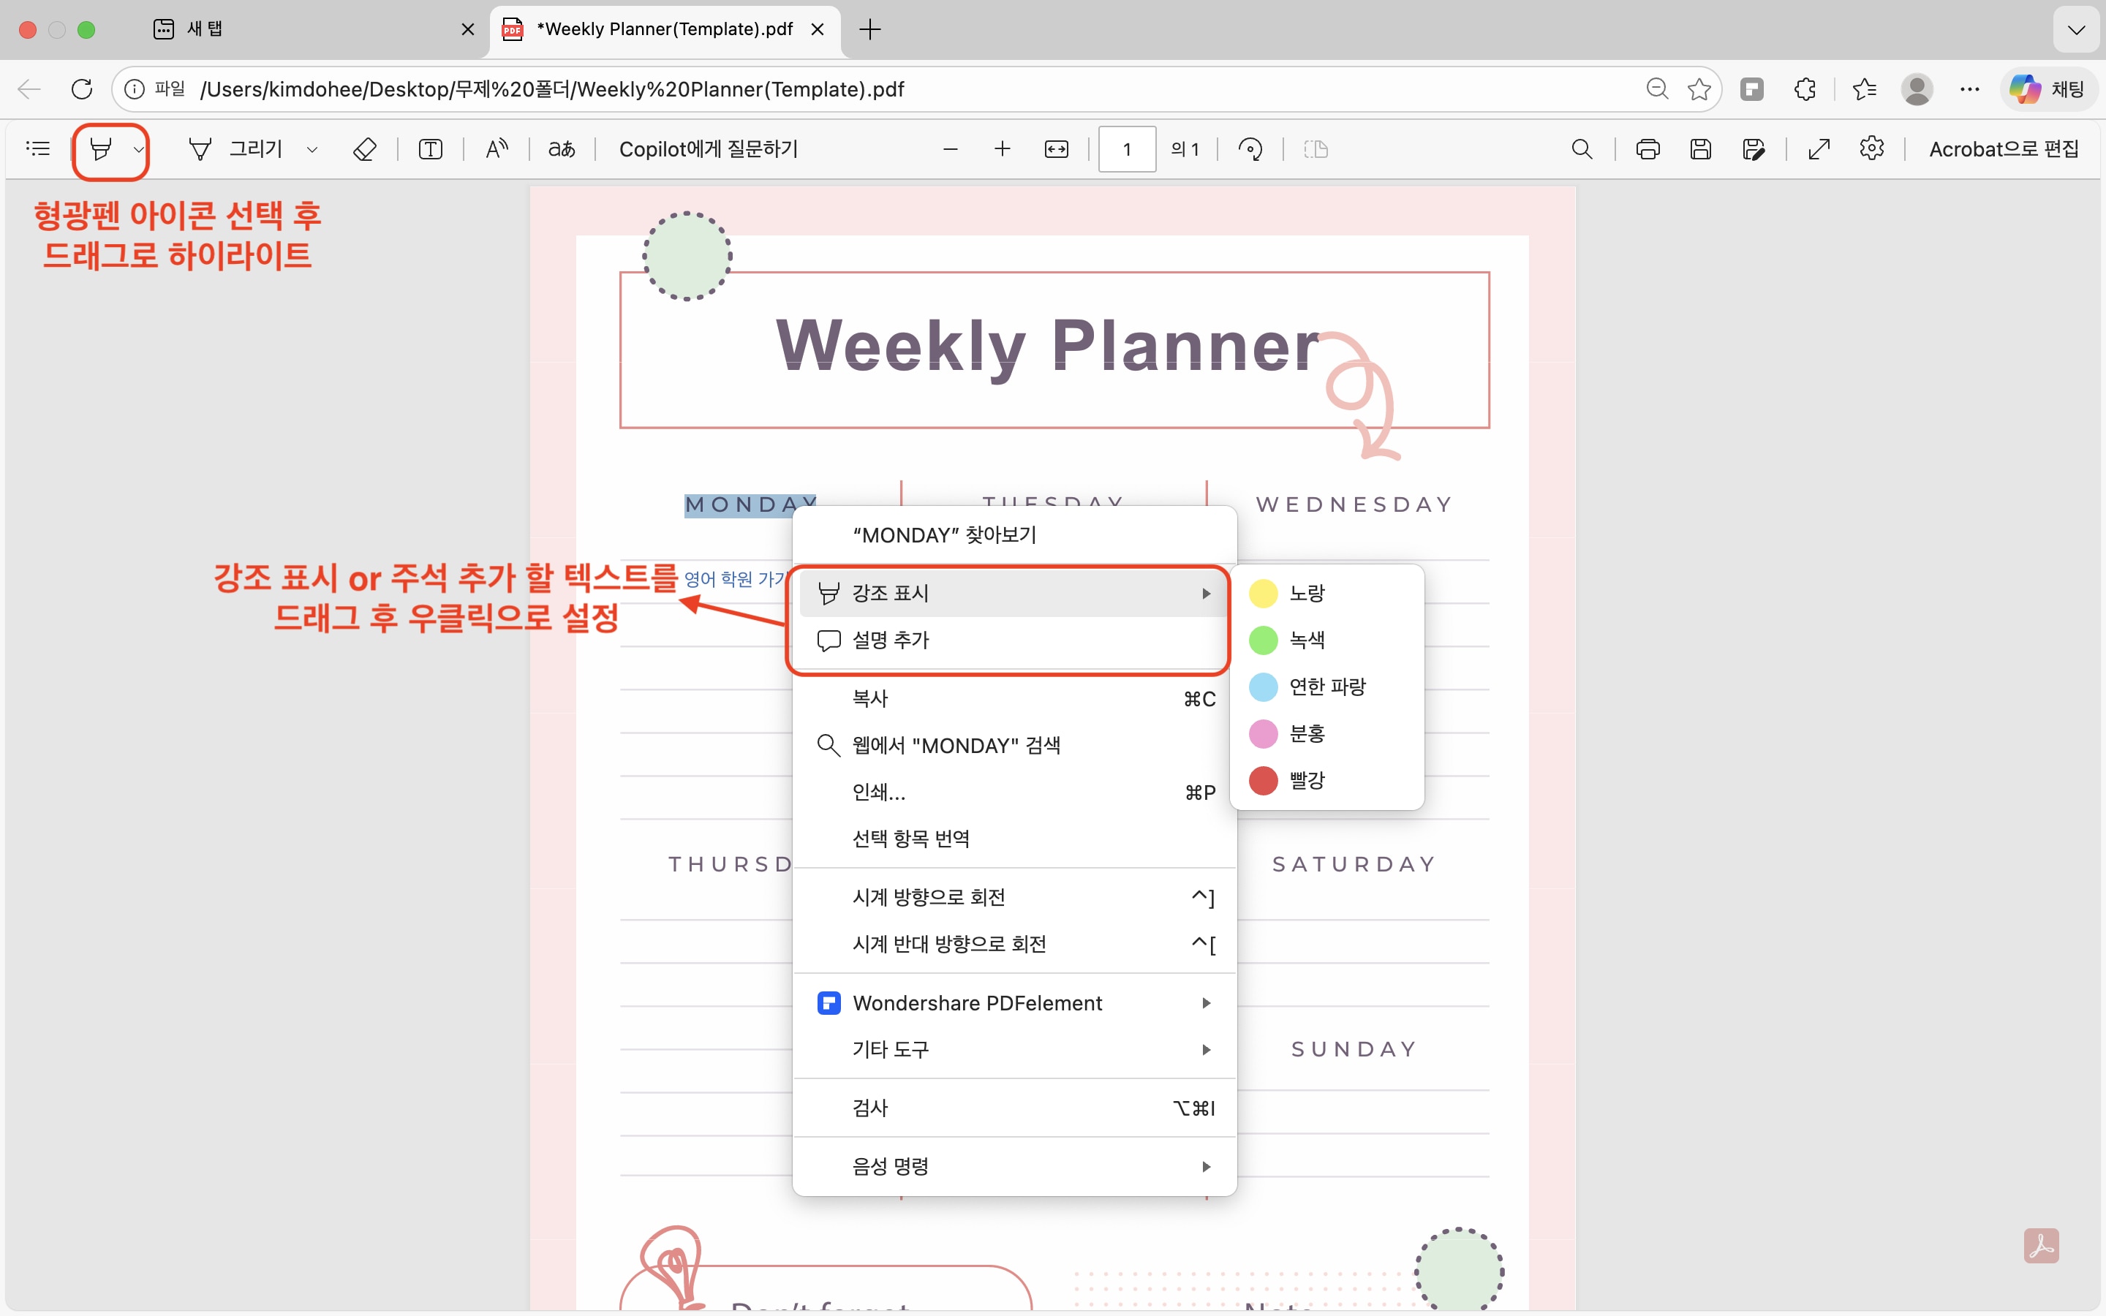Select 복사 in the context menu
This screenshot has width=2106, height=1316.
pyautogui.click(x=870, y=698)
